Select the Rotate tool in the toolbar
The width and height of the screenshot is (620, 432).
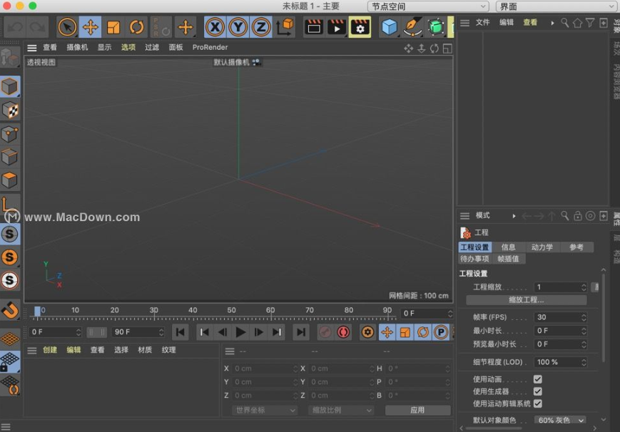(x=137, y=26)
